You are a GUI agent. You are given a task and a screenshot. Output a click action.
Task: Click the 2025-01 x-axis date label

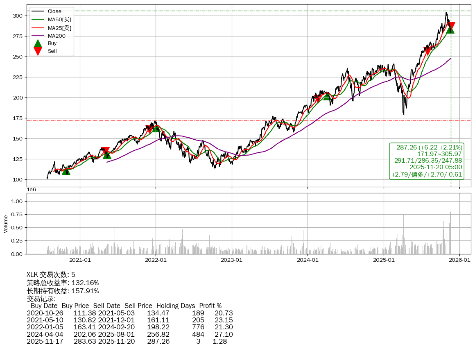384,260
